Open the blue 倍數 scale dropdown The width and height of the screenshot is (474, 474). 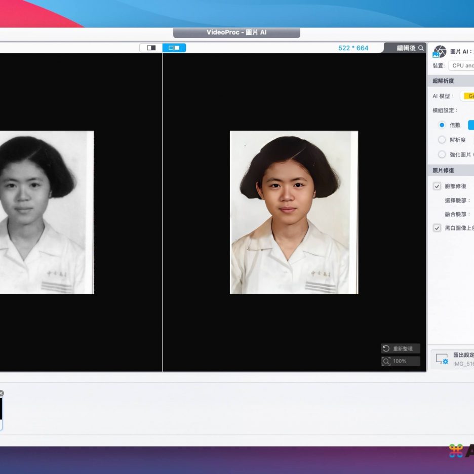(x=470, y=125)
